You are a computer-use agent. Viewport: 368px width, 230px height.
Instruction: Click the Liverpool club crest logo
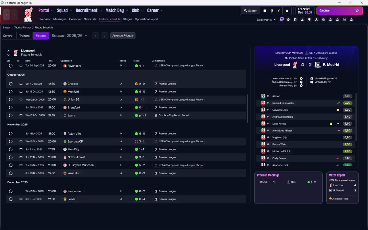point(28,14)
